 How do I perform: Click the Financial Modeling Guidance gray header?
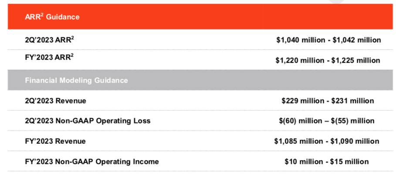click(x=76, y=80)
